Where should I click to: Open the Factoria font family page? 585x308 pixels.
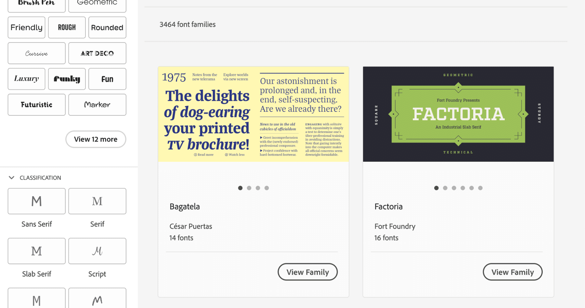coord(388,206)
